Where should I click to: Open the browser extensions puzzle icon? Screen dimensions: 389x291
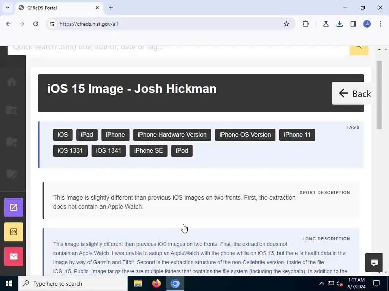[x=306, y=24]
